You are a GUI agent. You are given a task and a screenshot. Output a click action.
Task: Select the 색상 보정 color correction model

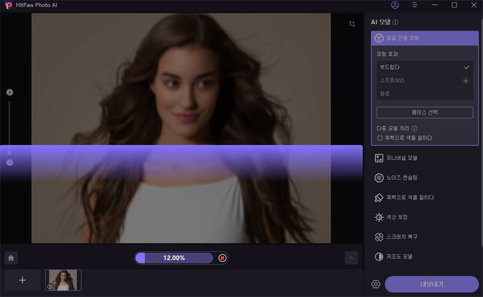[425, 217]
